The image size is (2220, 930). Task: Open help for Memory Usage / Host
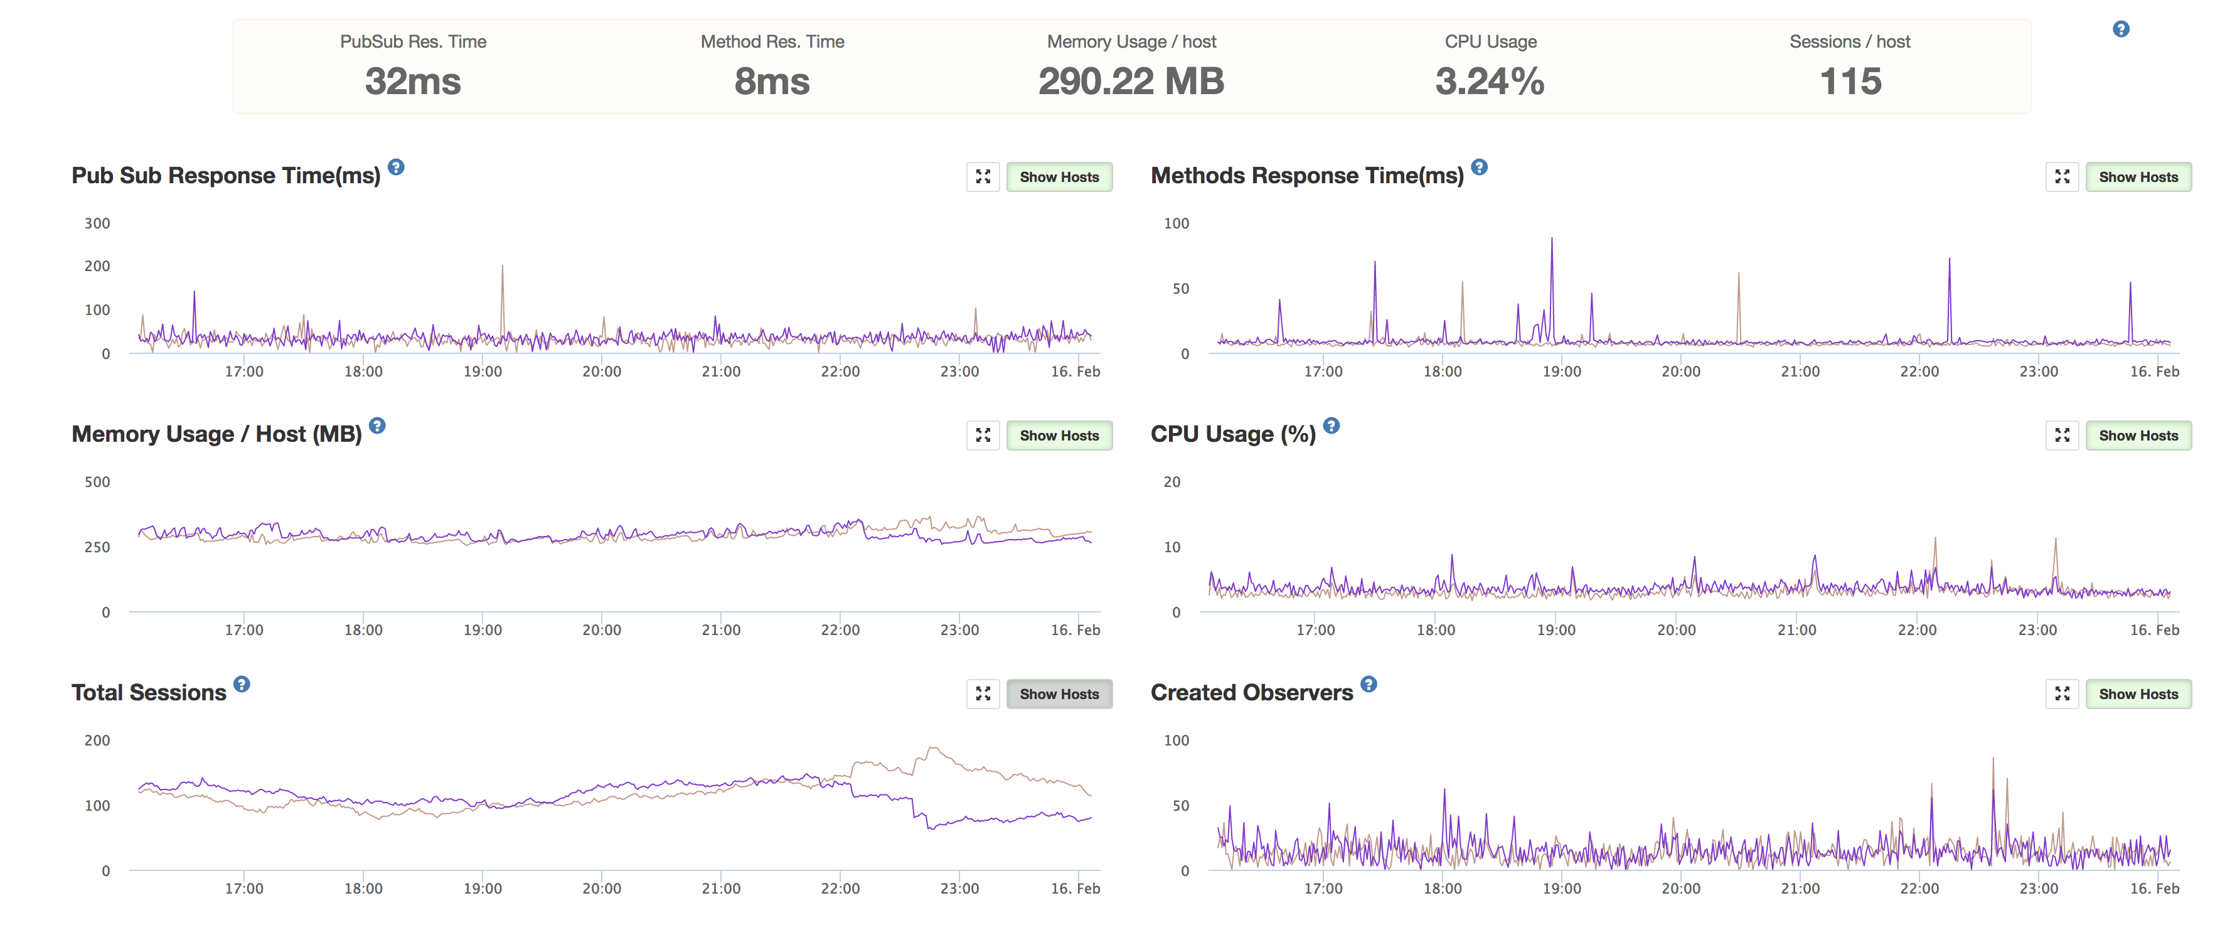coord(376,426)
